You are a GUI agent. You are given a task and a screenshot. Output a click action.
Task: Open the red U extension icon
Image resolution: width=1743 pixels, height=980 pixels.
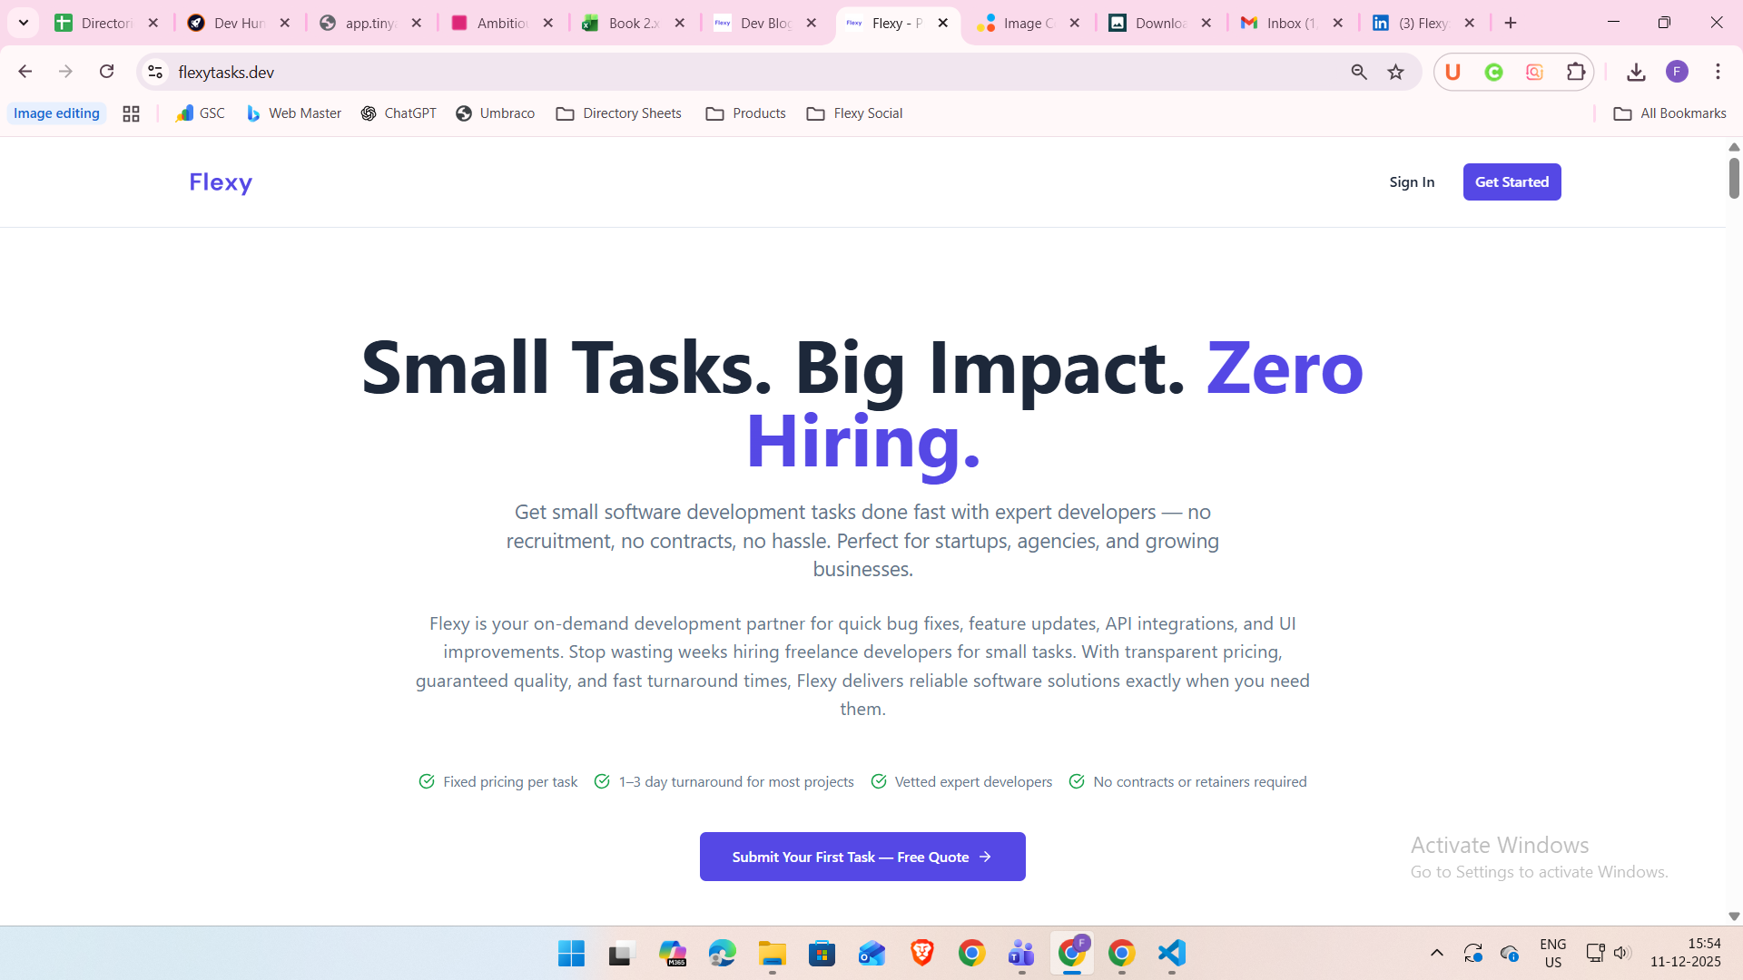point(1452,72)
